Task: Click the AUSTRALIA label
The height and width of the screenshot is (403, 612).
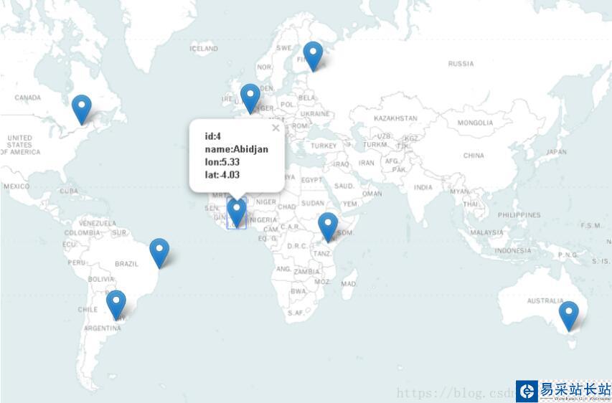Action: tap(545, 300)
